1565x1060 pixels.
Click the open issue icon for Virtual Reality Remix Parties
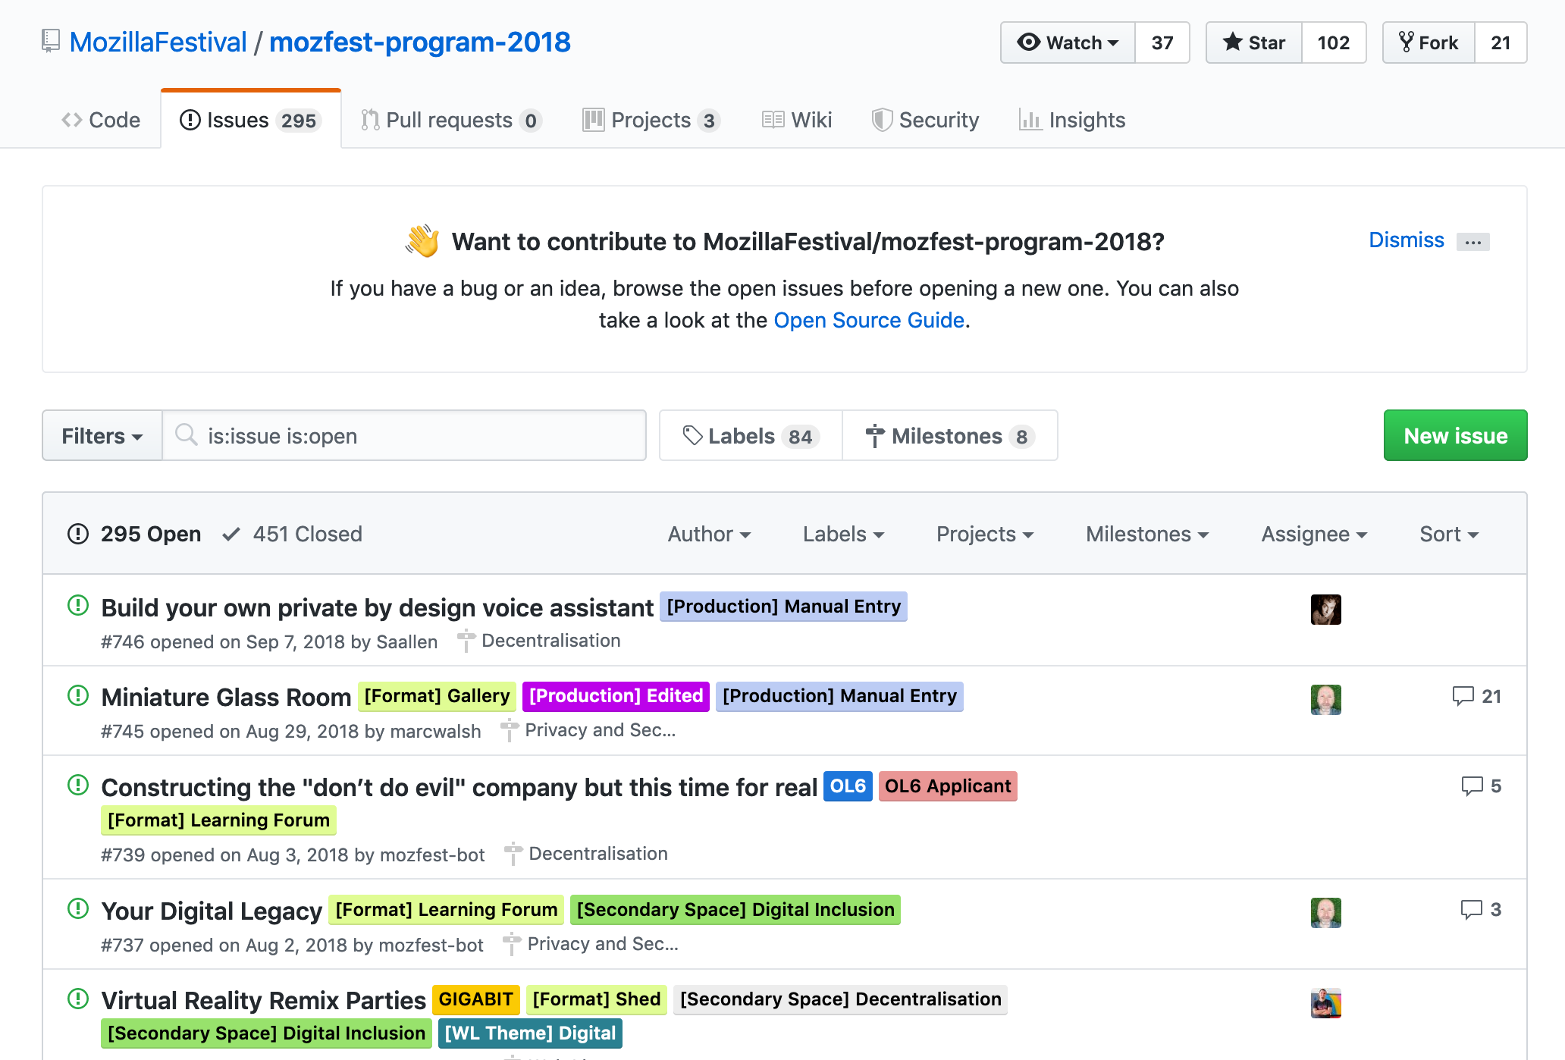coord(78,999)
